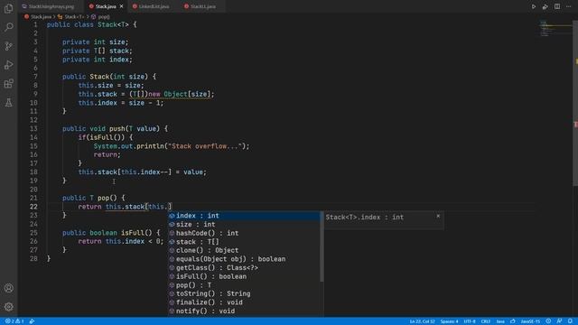Screen dimensions: 578x325
Task: Click 'push' method name on line 13
Action: click(117, 128)
